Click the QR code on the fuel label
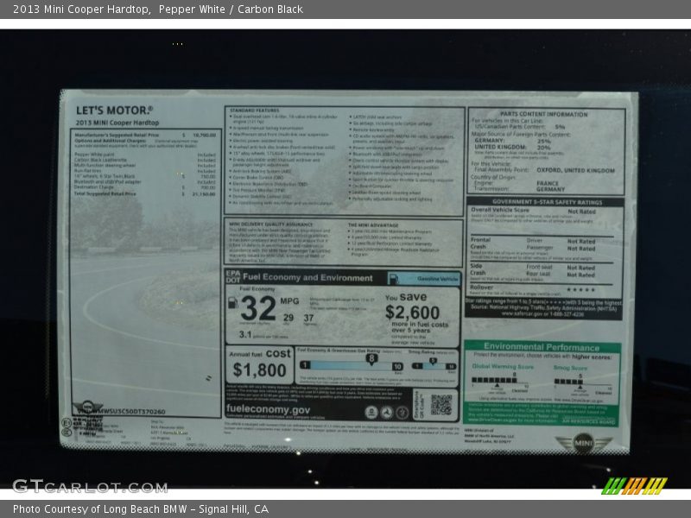The height and width of the screenshot is (518, 691). tap(441, 404)
